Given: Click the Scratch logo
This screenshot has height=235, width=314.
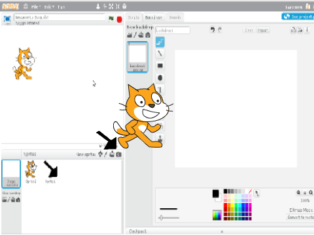Looking at the screenshot, I should pyautogui.click(x=10, y=7).
